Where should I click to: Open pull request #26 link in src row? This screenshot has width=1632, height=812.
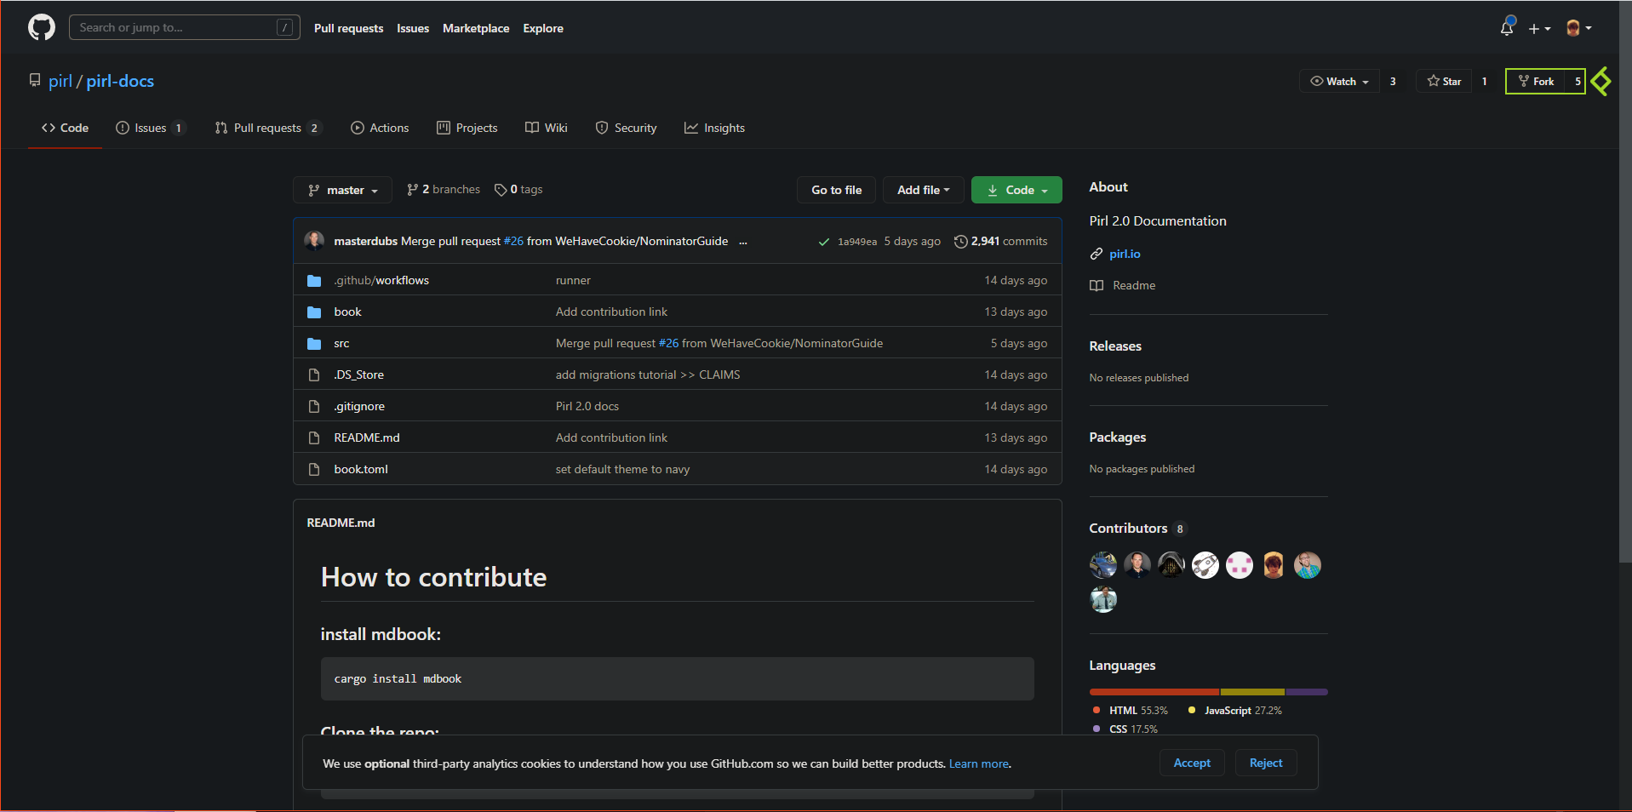pyautogui.click(x=669, y=343)
